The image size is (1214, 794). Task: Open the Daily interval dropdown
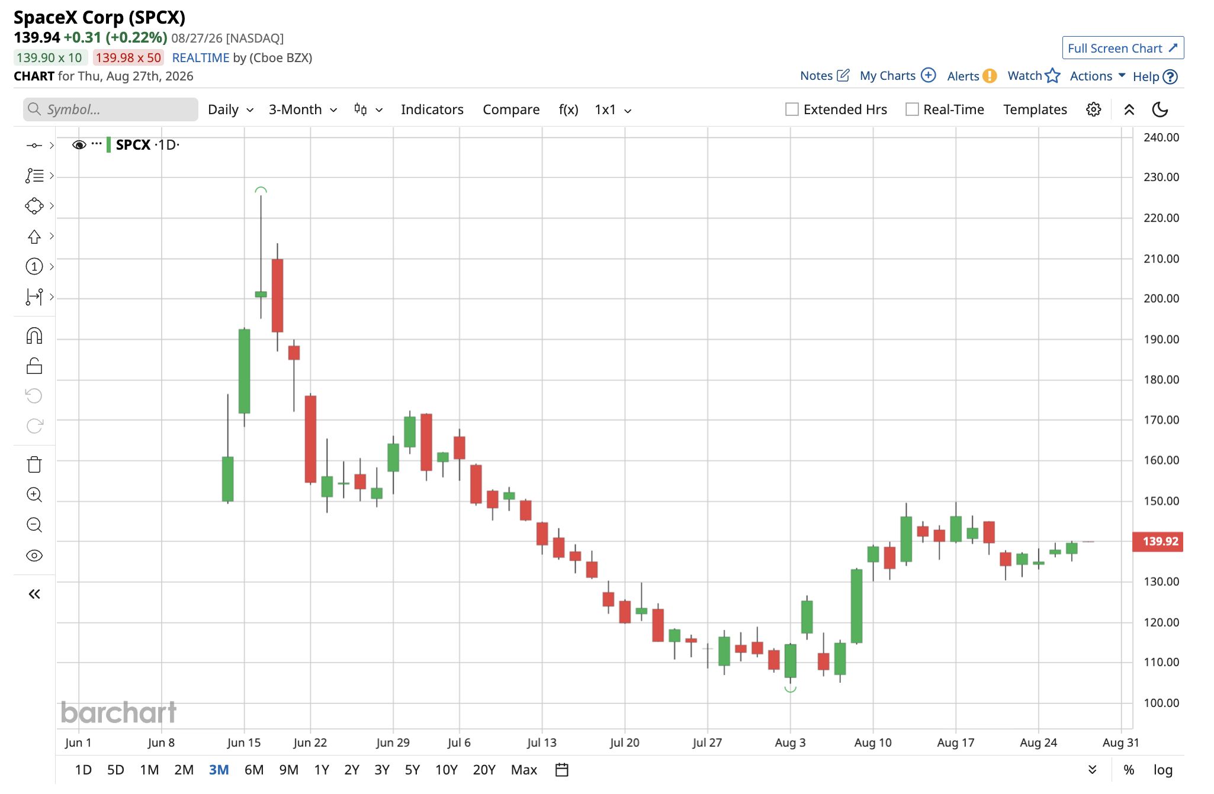[231, 109]
